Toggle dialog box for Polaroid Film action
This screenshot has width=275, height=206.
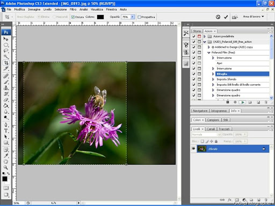(x=199, y=53)
